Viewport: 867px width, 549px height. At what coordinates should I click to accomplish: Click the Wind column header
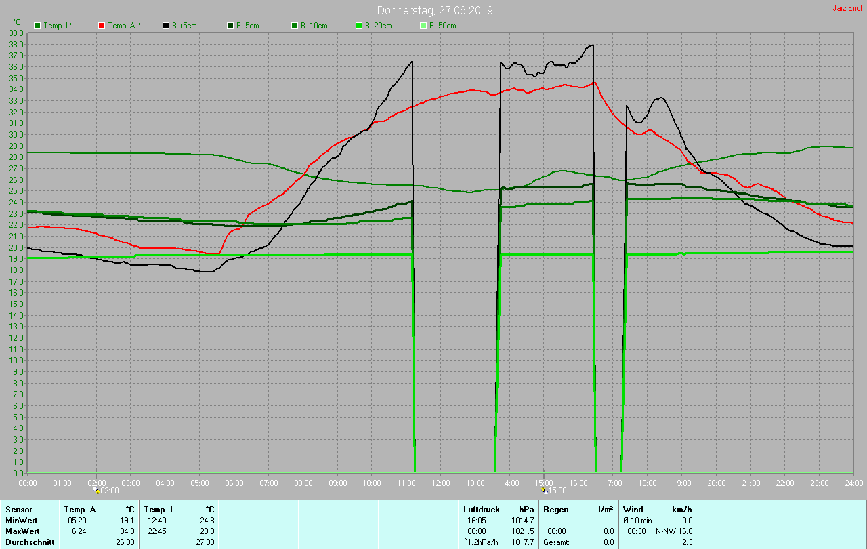633,510
